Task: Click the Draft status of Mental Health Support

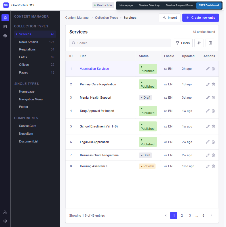Action: click(145, 97)
